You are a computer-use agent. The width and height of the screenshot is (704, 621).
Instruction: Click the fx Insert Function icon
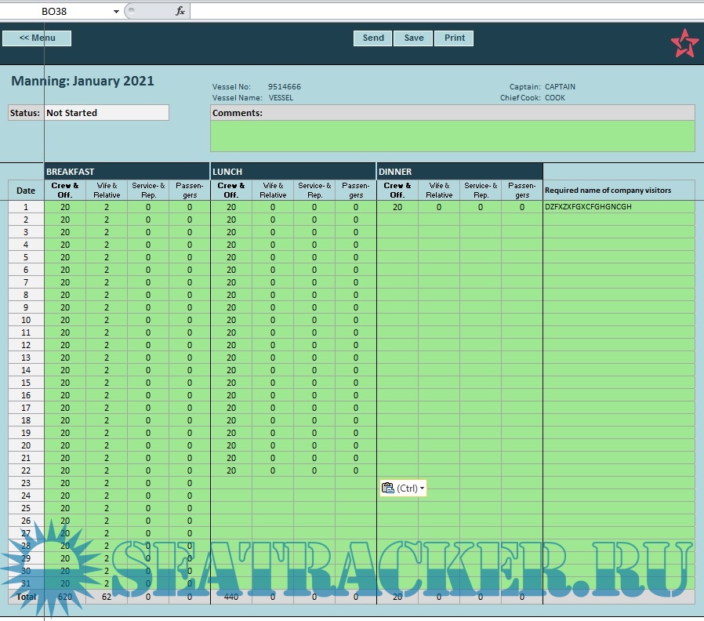pos(180,11)
